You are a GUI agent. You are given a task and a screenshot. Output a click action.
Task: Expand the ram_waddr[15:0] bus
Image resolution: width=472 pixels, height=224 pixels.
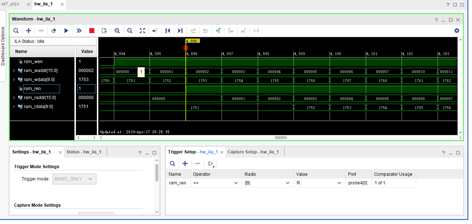click(x=14, y=71)
